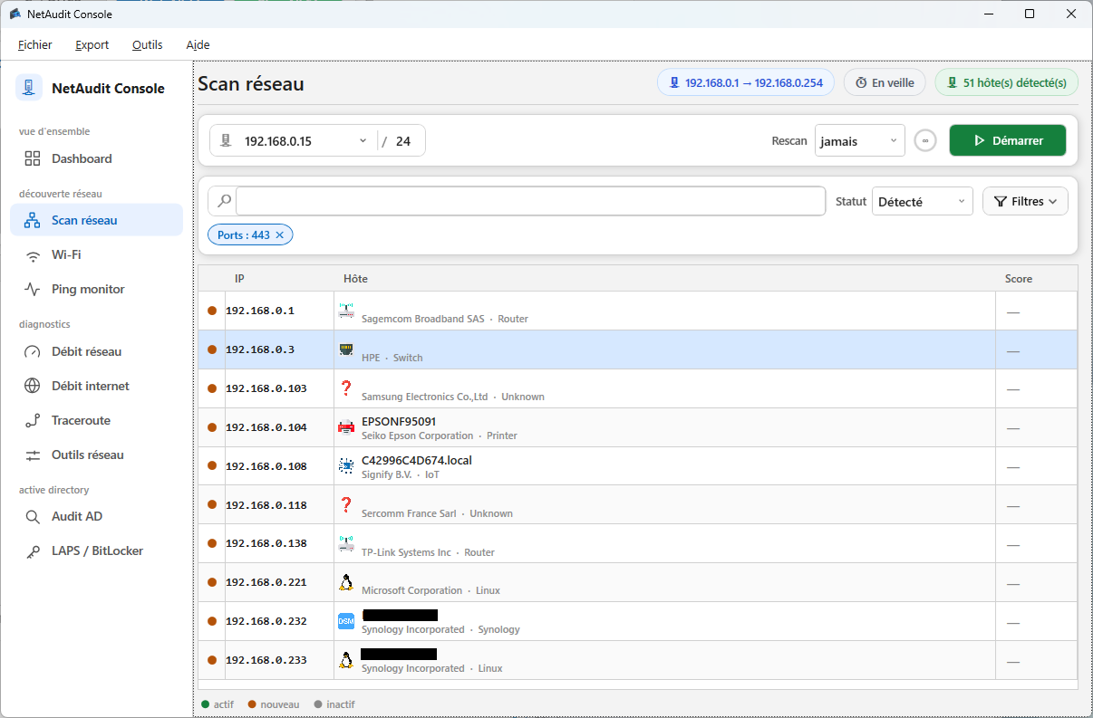Click the penguin icon for 192.168.0.233
Image resolution: width=1093 pixels, height=718 pixels.
pyautogui.click(x=346, y=660)
